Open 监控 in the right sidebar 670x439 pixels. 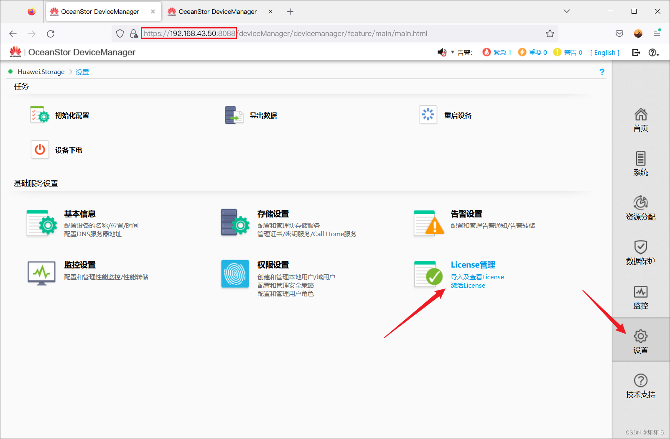click(641, 297)
